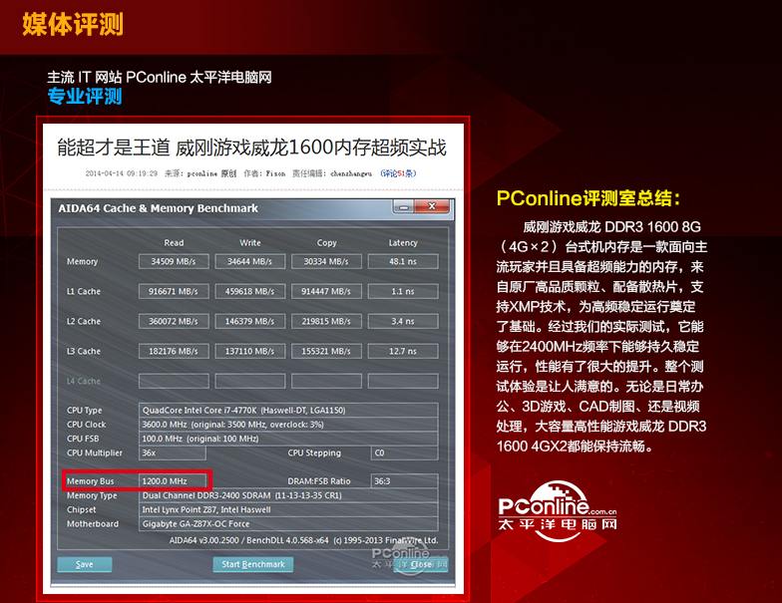
Task: Click the Memory Read 34509 MB/s field
Action: 173,261
